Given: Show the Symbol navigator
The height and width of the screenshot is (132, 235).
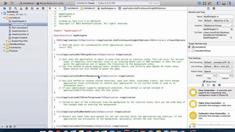Looking at the screenshot, I should (x=10, y=8).
